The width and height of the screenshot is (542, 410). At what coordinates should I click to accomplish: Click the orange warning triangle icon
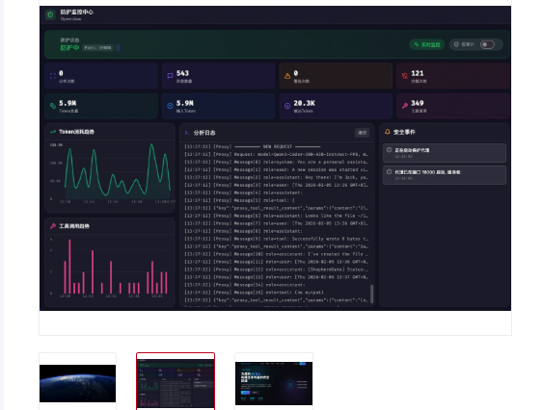click(287, 76)
